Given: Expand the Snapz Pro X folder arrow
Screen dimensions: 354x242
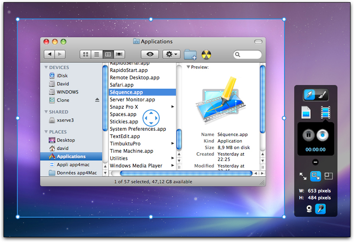Looking at the screenshot, I should (x=173, y=106).
